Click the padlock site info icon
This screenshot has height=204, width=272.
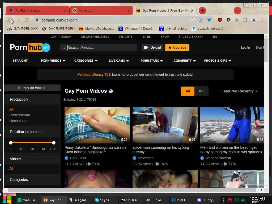tap(37, 20)
